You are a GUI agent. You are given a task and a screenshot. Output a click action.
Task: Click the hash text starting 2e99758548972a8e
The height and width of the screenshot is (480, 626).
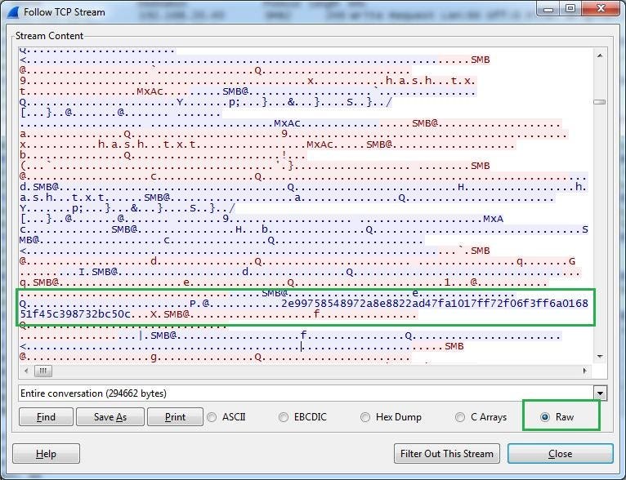point(435,304)
